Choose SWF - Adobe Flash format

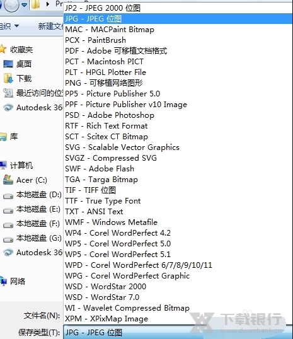[178, 169]
